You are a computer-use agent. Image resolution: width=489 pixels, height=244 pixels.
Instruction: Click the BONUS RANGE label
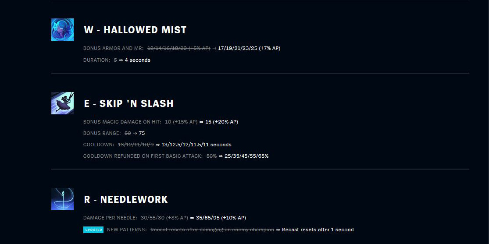click(x=102, y=133)
